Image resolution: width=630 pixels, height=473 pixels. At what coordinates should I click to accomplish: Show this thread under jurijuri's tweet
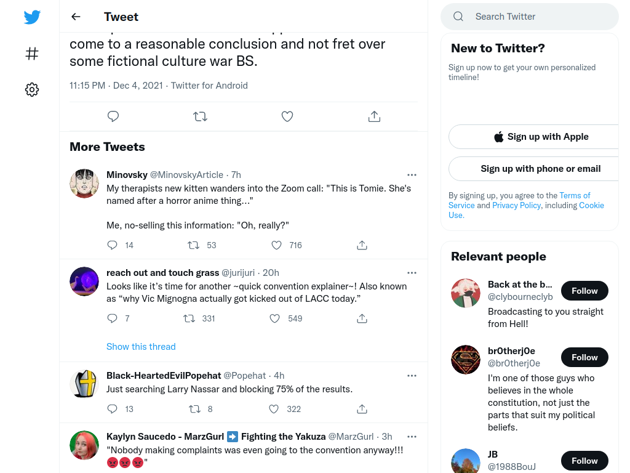click(x=141, y=346)
